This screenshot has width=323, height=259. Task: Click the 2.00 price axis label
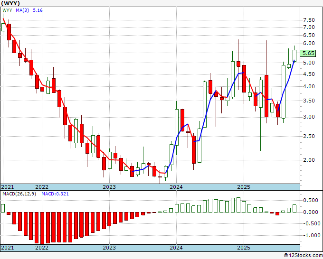(x=309, y=160)
